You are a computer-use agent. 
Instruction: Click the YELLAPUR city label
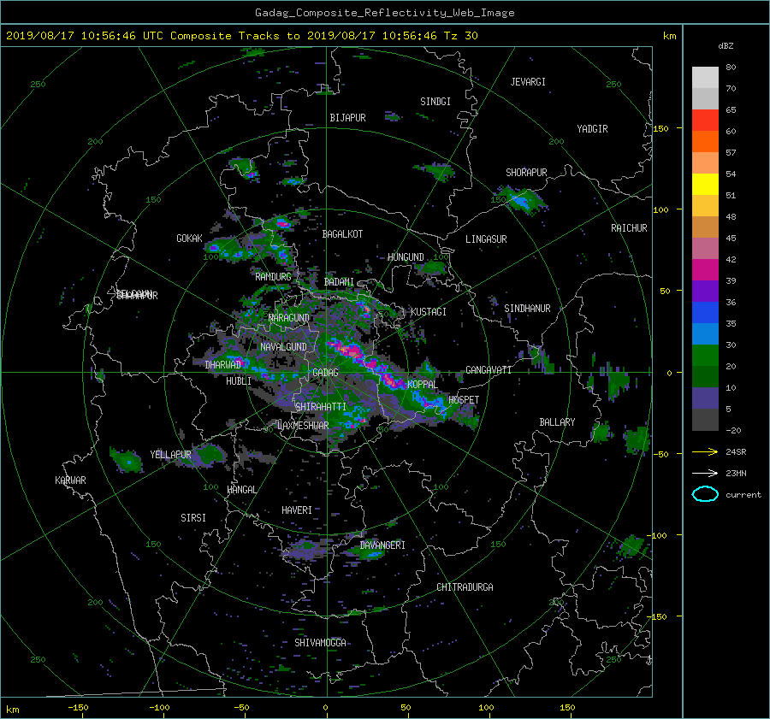(170, 455)
